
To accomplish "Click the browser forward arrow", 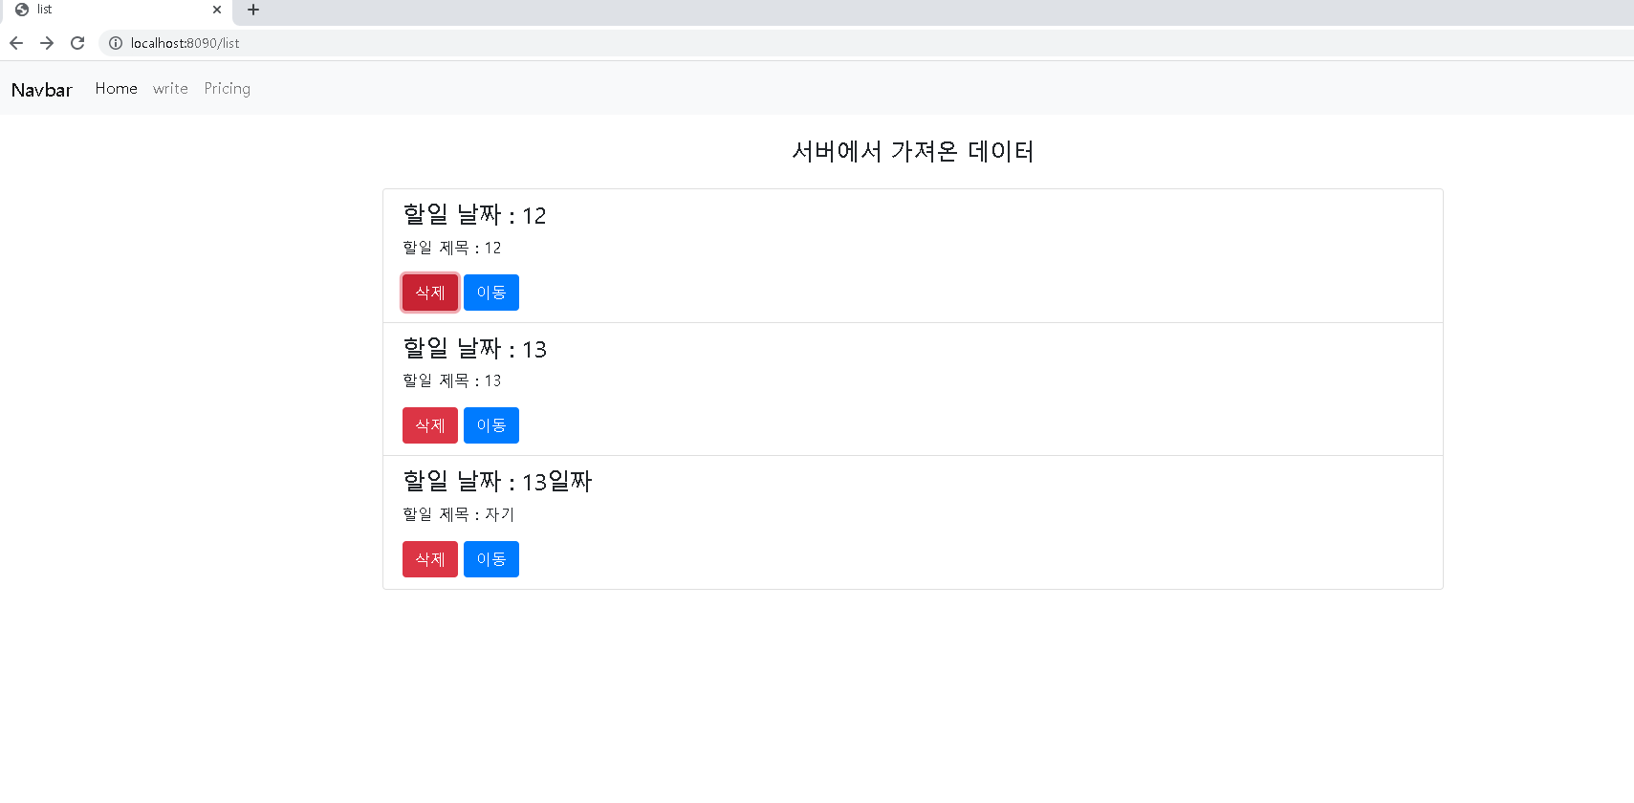I will (x=47, y=43).
